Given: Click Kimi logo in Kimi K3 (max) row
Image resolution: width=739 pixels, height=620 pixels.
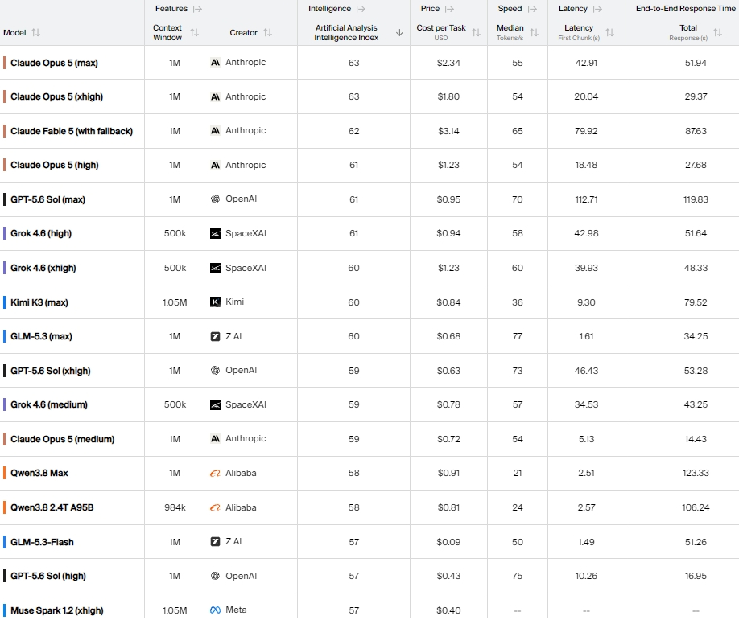Looking at the screenshot, I should click(215, 302).
